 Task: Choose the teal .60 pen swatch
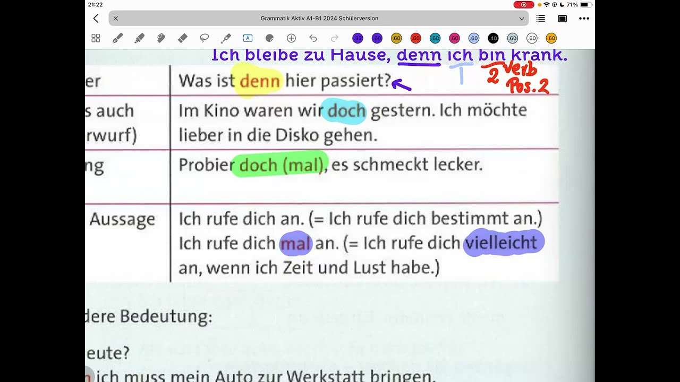[x=435, y=38]
